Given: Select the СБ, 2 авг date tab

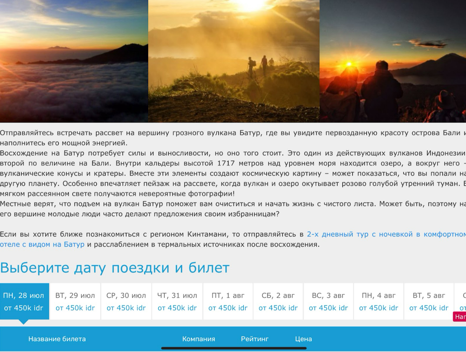Looking at the screenshot, I should pos(278,301).
